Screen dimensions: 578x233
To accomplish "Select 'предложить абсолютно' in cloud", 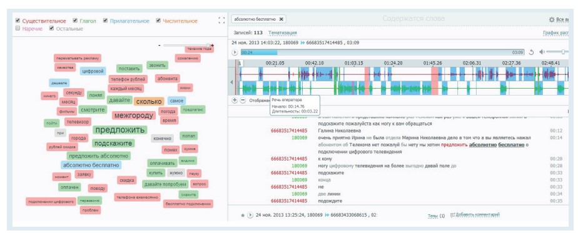I will pos(98,156).
